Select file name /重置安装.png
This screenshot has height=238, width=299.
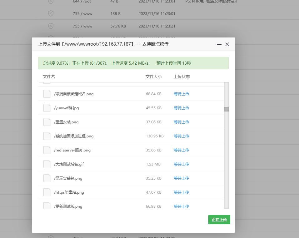[66, 122]
